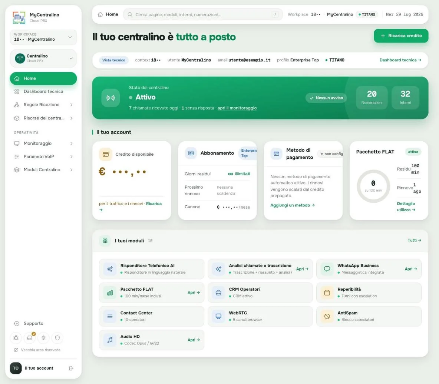Click the Credito disponibile card icon

(106, 154)
